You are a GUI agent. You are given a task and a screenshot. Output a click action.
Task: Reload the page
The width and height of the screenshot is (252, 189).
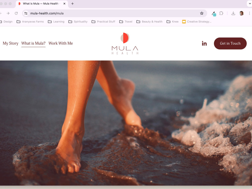[x=16, y=13]
